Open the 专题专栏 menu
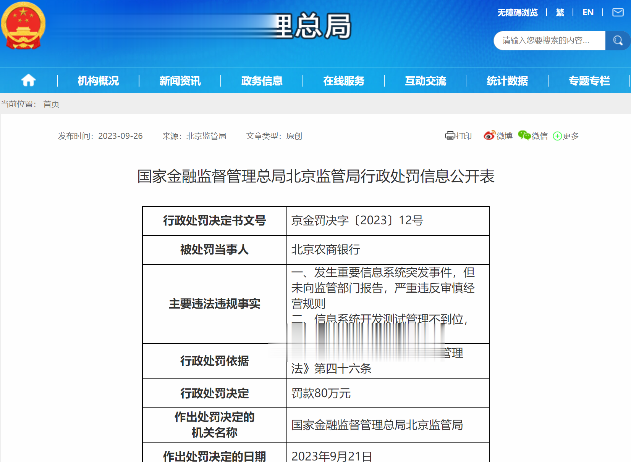The image size is (631, 462). [589, 81]
